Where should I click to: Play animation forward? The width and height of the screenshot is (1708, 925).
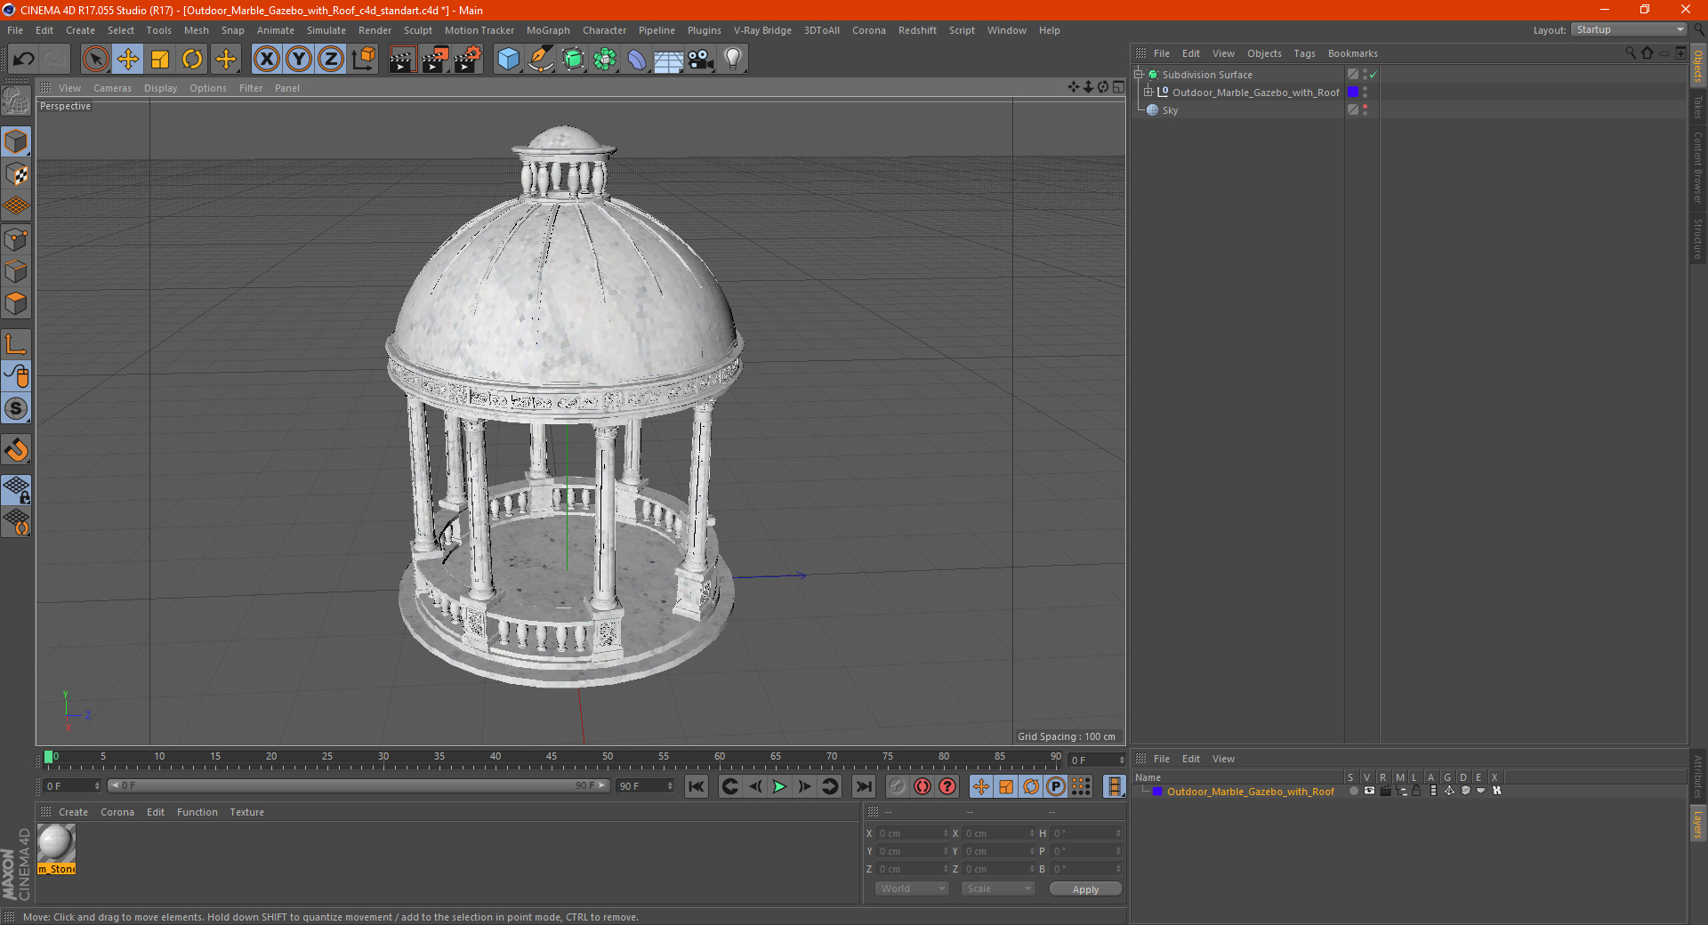click(x=779, y=786)
